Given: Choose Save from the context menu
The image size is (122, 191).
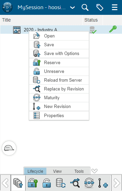Looking at the screenshot, I should pyautogui.click(x=59, y=45).
